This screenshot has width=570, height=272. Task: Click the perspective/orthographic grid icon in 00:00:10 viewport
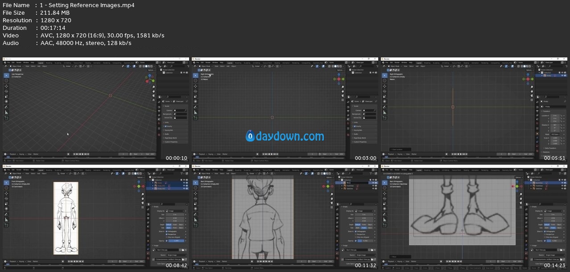tap(153, 100)
